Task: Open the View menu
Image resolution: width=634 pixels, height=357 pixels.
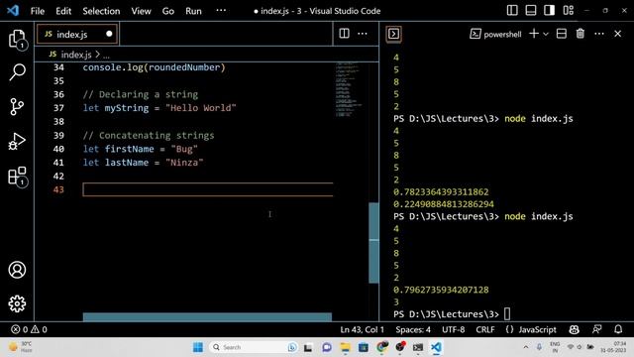Action: 141,11
